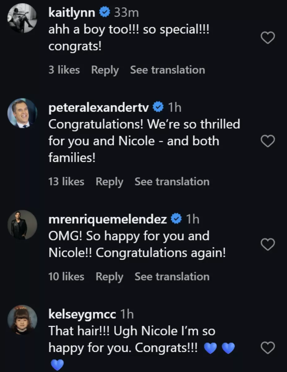Tap the heart on mrenriquemelendez's comment
The height and width of the screenshot is (372, 287).
(267, 244)
